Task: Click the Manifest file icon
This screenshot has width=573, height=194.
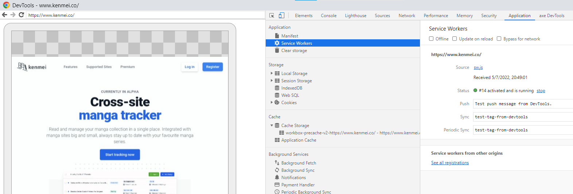Action: (x=277, y=36)
